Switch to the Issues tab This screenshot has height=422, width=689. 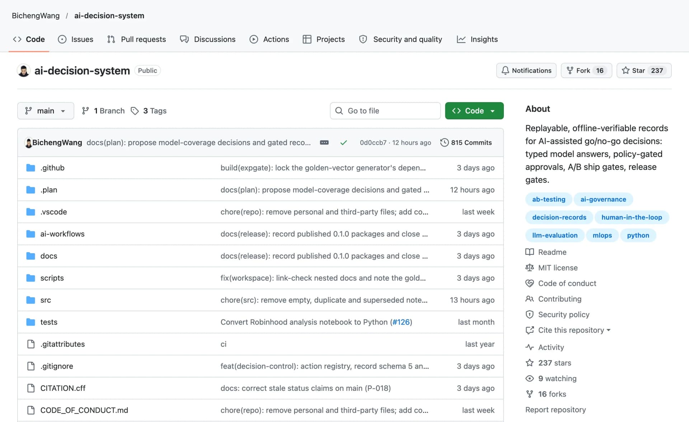coord(76,39)
